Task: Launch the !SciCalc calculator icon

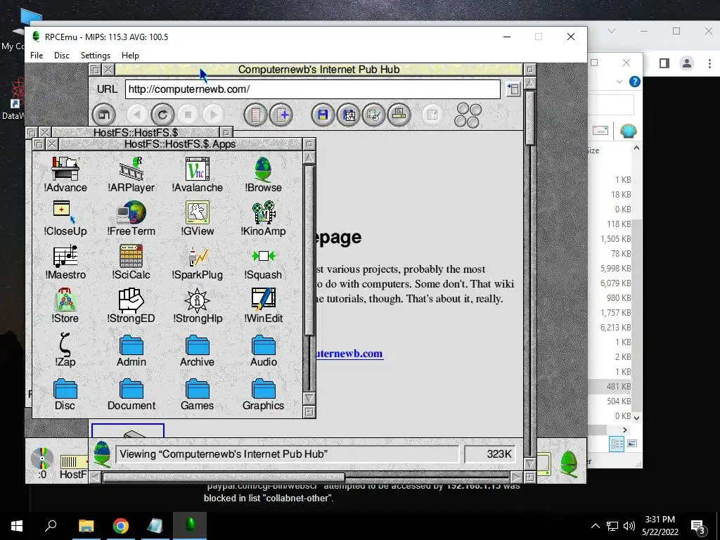Action: coord(131,262)
